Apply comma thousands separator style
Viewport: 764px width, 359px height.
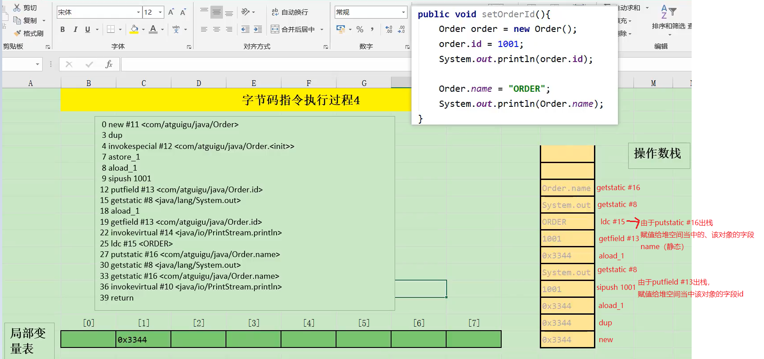pyautogui.click(x=372, y=29)
